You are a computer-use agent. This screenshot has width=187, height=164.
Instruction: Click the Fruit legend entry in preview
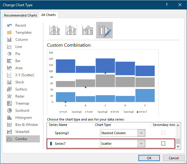click(x=63, y=112)
